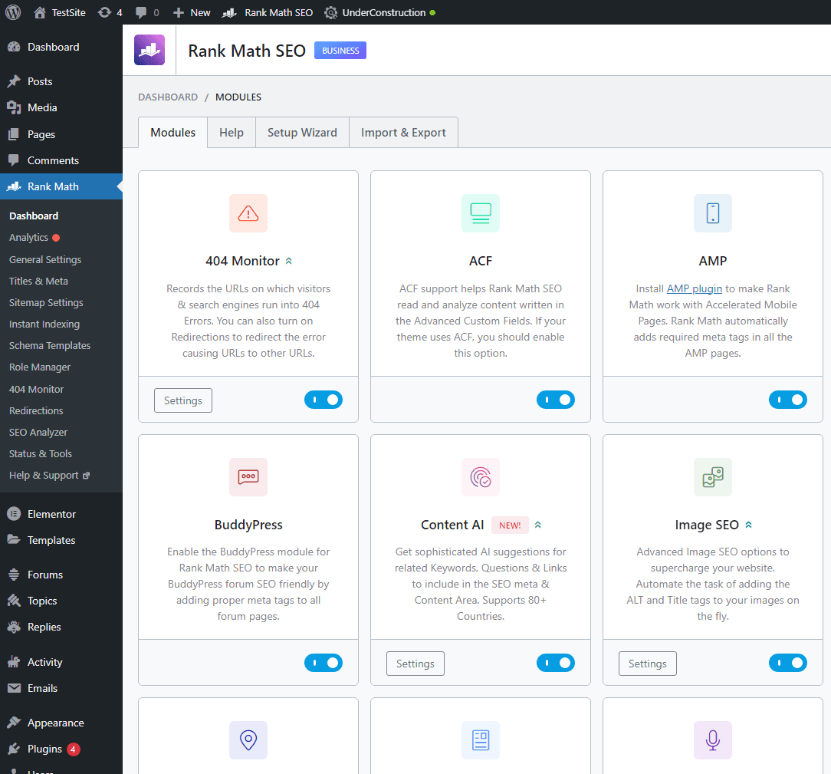831x774 pixels.
Task: Open Content AI Settings button
Action: tap(415, 664)
